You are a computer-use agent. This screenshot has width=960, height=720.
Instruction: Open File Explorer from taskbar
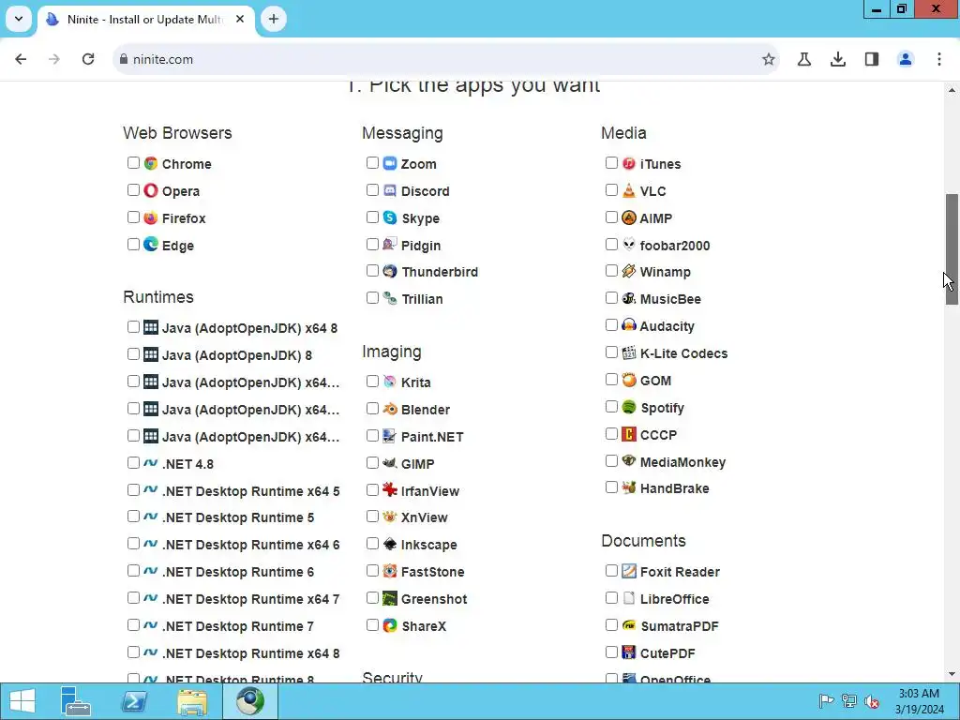coord(192,701)
